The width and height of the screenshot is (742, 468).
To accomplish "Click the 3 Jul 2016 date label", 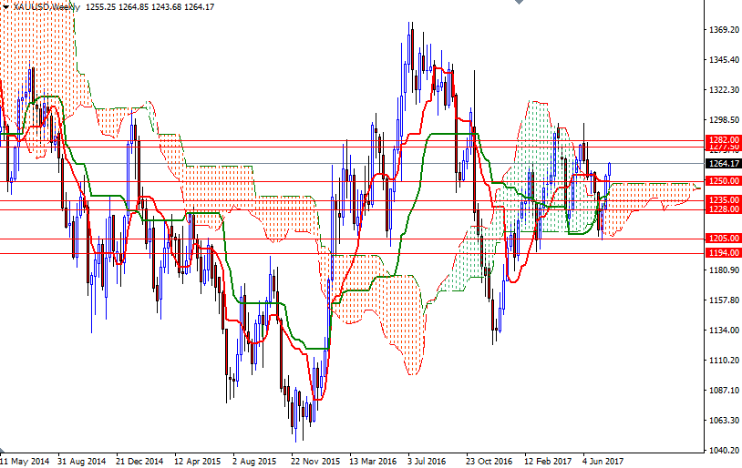I will pos(427,461).
